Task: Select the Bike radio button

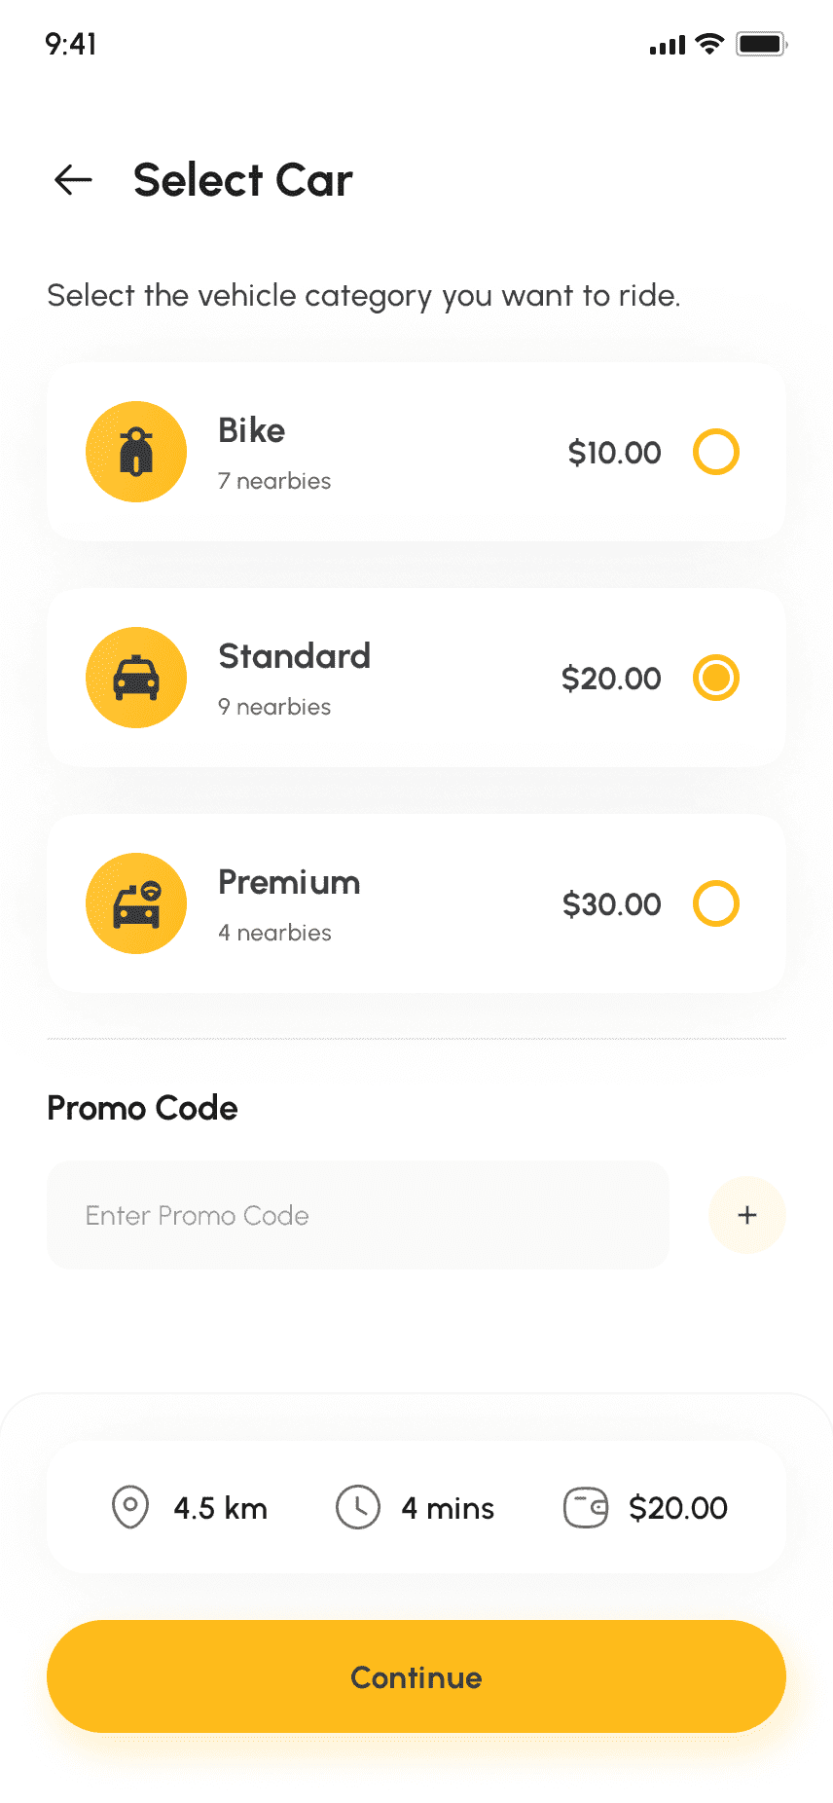Action: [x=716, y=452]
